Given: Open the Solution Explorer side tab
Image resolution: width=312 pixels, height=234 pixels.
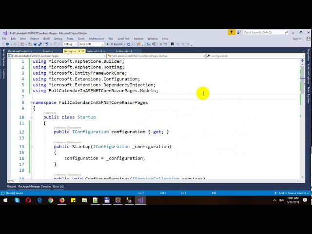Looking at the screenshot, I should [309, 74].
